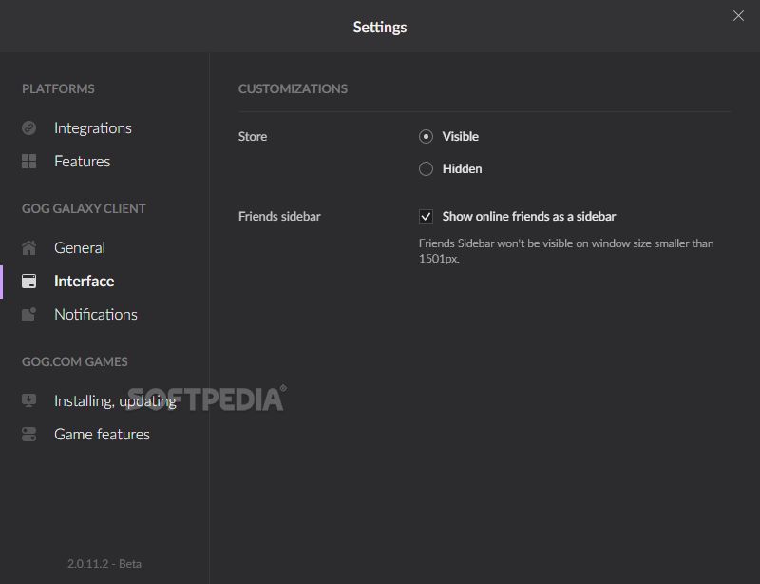Screen dimensions: 760x584
Task: Click the GOG GALAXY CLIENT section heading
Action: pyautogui.click(x=84, y=208)
